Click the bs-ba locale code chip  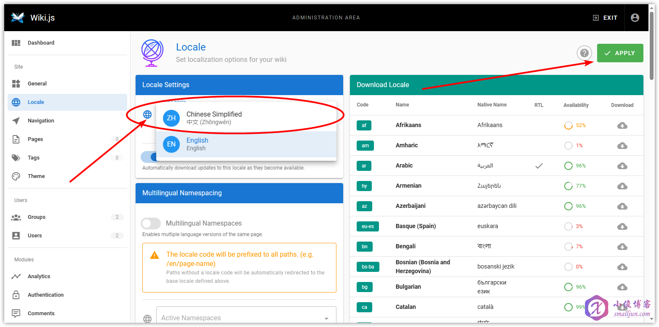pos(368,267)
